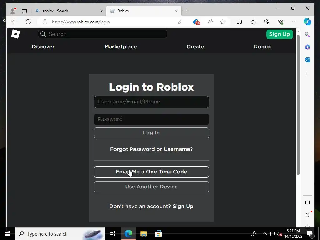The height and width of the screenshot is (240, 320).
Task: Open the muted volume tray icon
Action: click(x=279, y=234)
